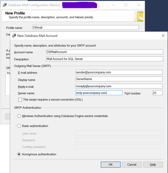Close the New Database Mail Account dialog
Image resolution: width=168 pixels, height=173 pixels.
[x=163, y=35]
